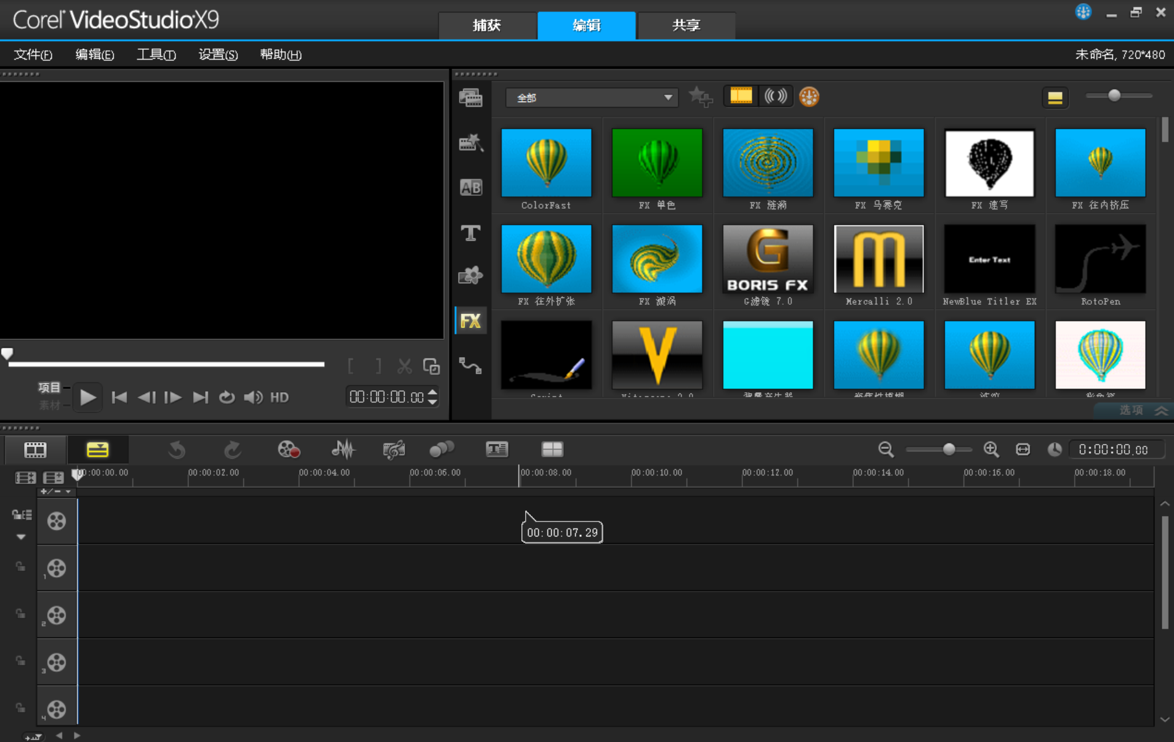Adjust the thumbnail size slider

click(x=1114, y=95)
